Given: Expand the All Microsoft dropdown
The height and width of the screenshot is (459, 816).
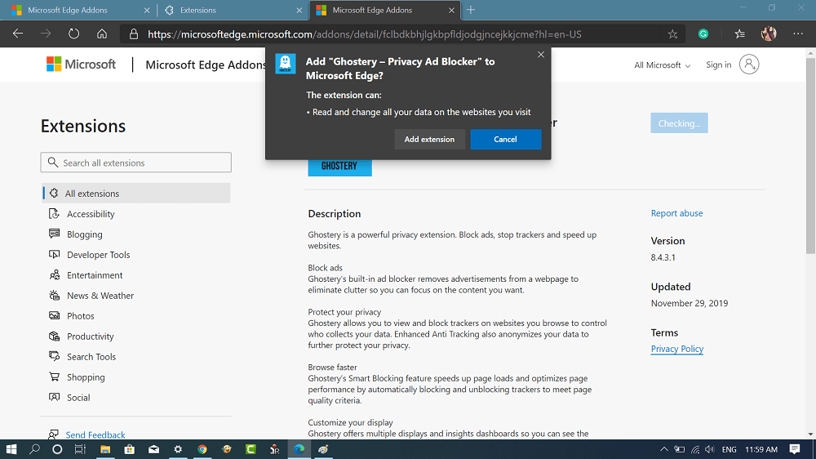Looking at the screenshot, I should (662, 65).
